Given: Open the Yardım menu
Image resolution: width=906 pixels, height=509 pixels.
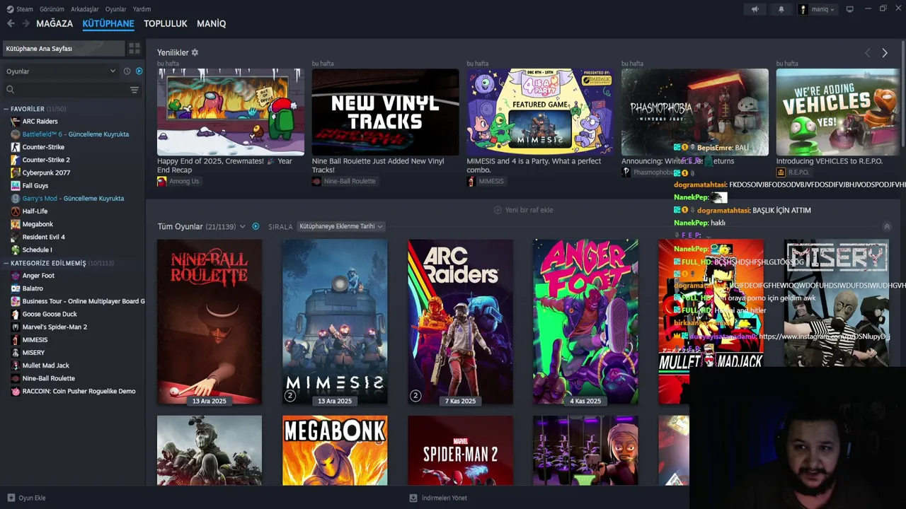Looking at the screenshot, I should click(142, 9).
